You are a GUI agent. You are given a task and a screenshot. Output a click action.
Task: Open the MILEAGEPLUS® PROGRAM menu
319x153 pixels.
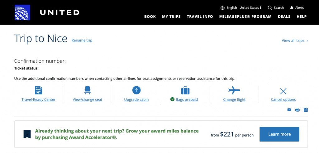245,17
